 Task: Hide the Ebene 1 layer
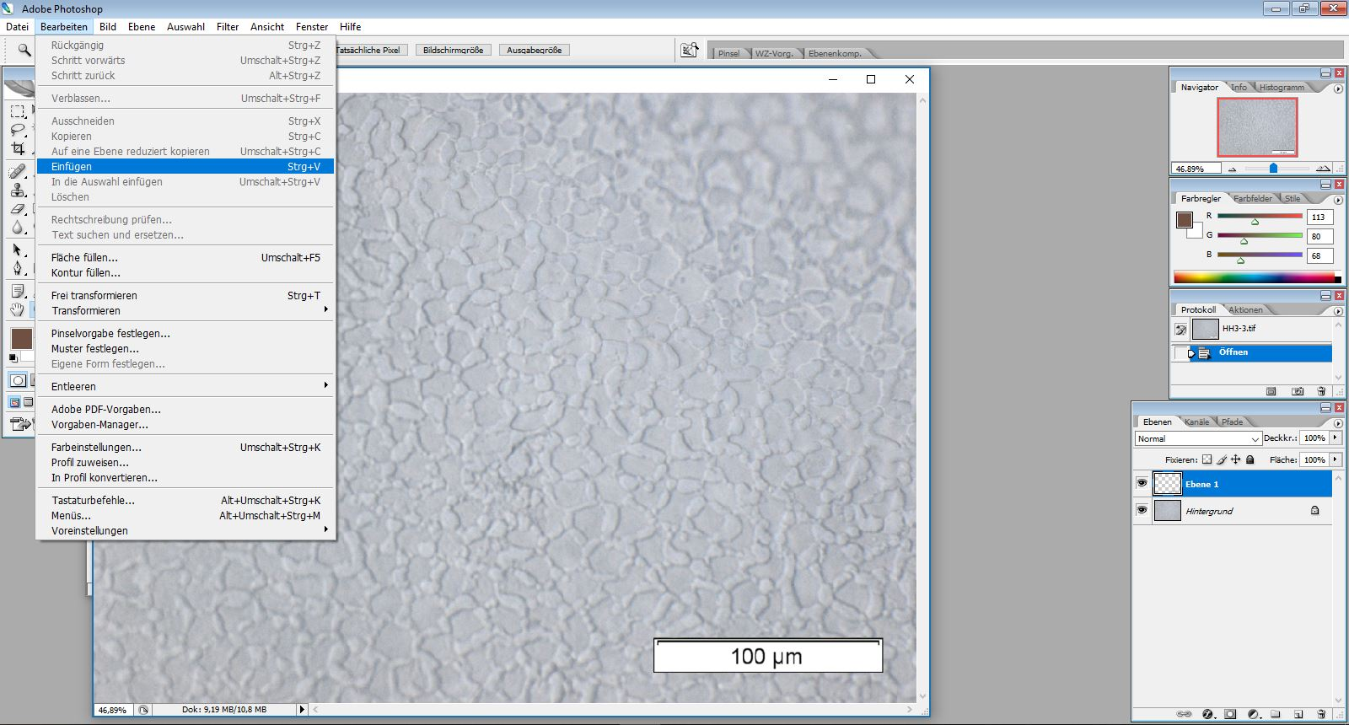[x=1142, y=483]
